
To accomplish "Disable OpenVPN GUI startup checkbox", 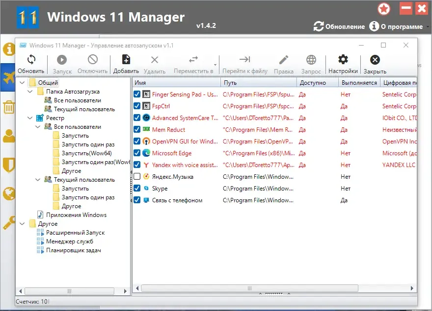I will 137,142.
